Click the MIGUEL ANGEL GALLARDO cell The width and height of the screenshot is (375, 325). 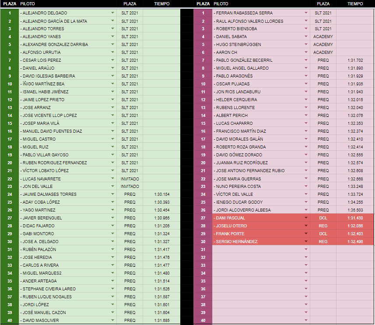pos(261,68)
